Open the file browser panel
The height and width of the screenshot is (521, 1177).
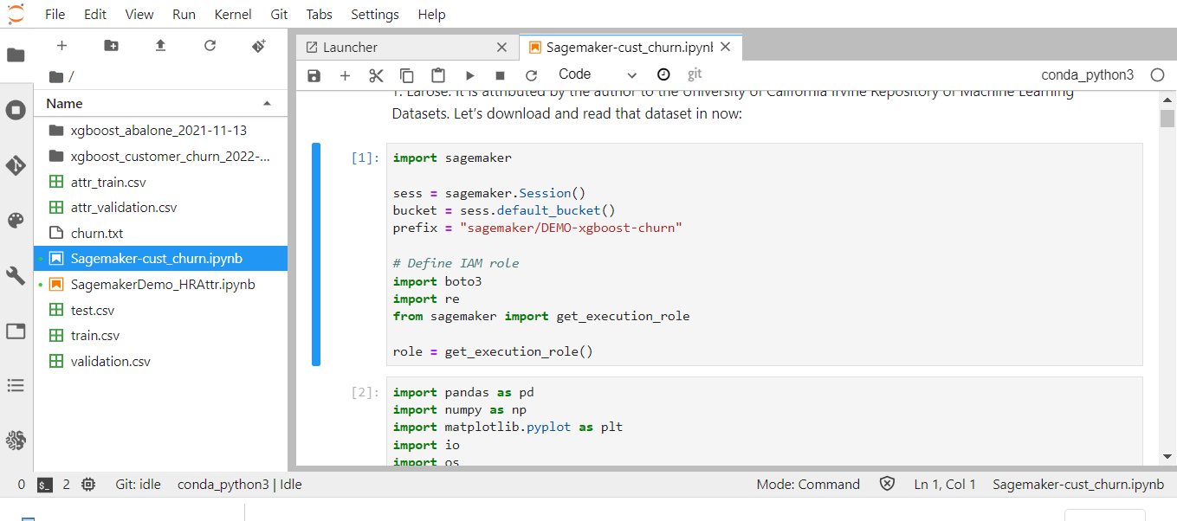[16, 54]
